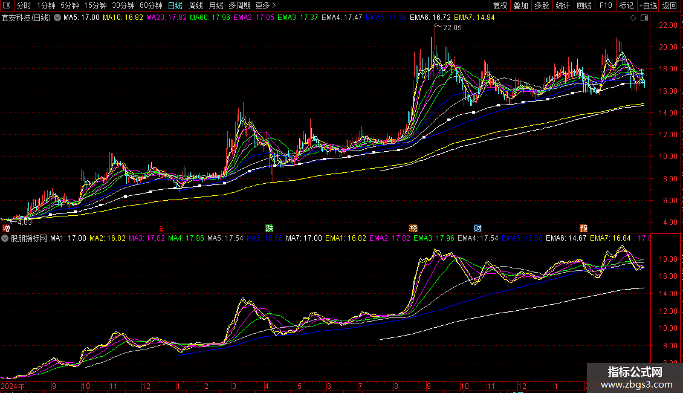This screenshot has height=393, width=683.
Task: Open the F10 company info button
Action: click(x=606, y=5)
